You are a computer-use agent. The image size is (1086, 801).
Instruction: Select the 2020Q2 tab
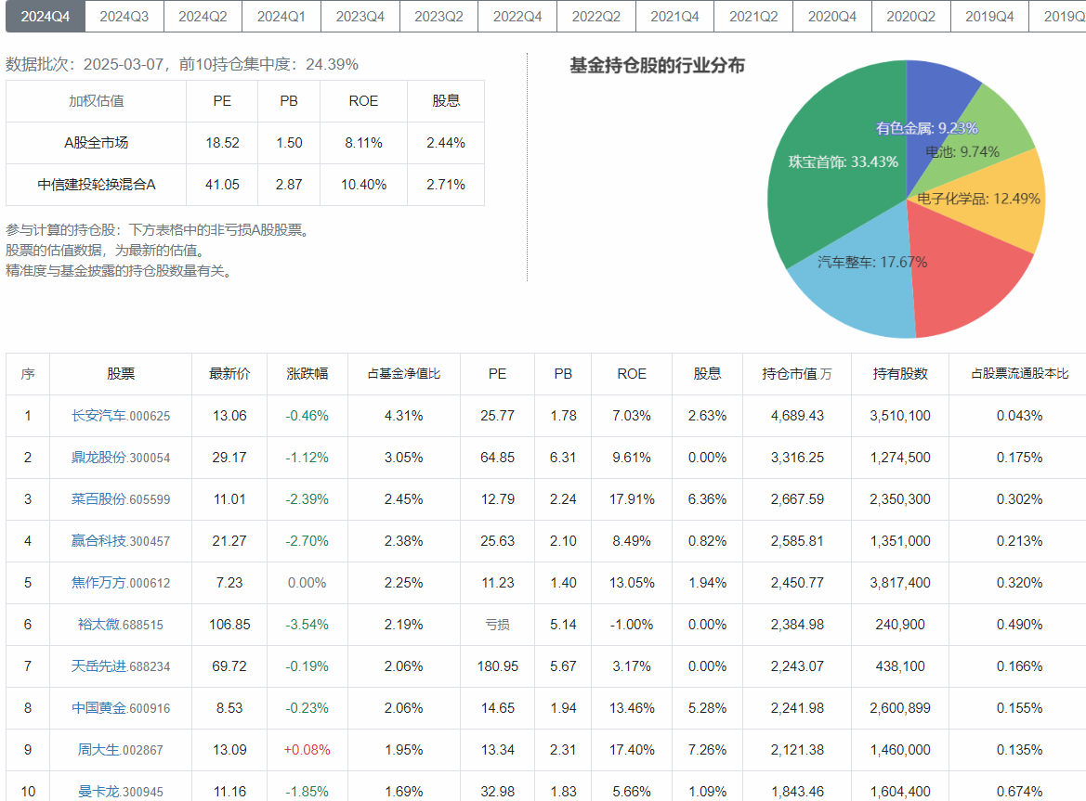(910, 16)
